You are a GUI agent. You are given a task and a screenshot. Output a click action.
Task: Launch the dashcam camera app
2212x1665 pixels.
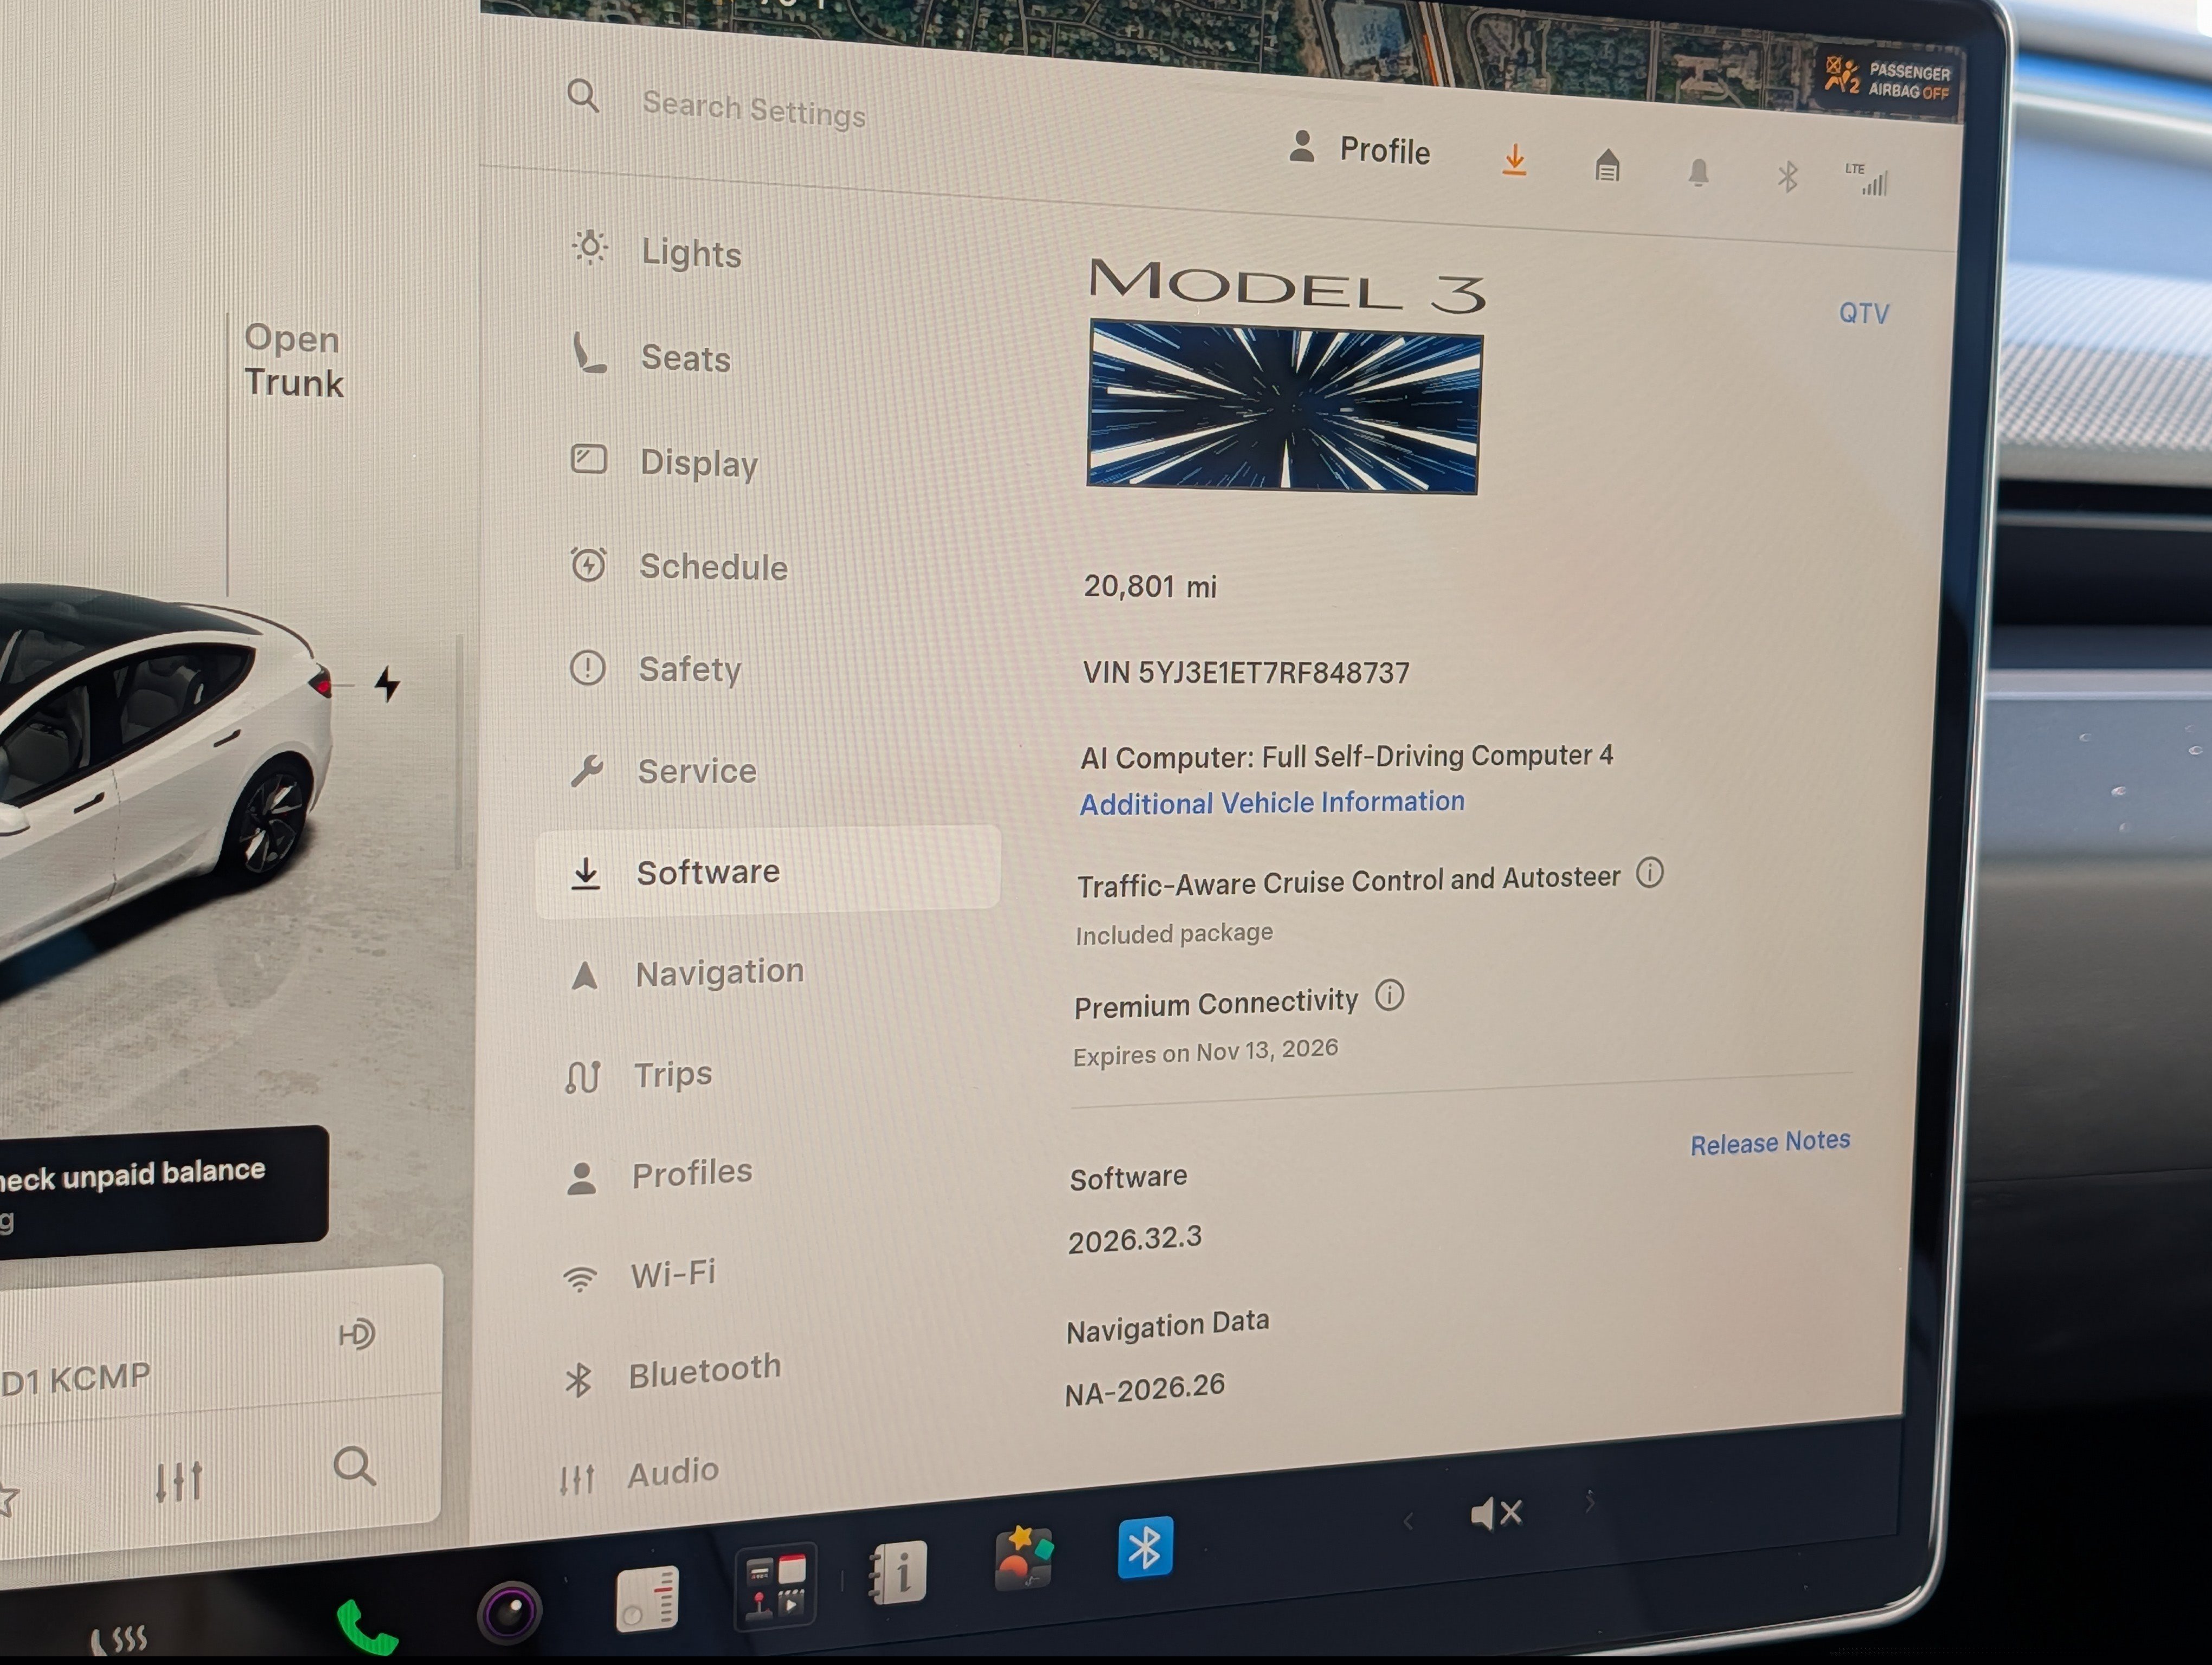click(509, 1611)
